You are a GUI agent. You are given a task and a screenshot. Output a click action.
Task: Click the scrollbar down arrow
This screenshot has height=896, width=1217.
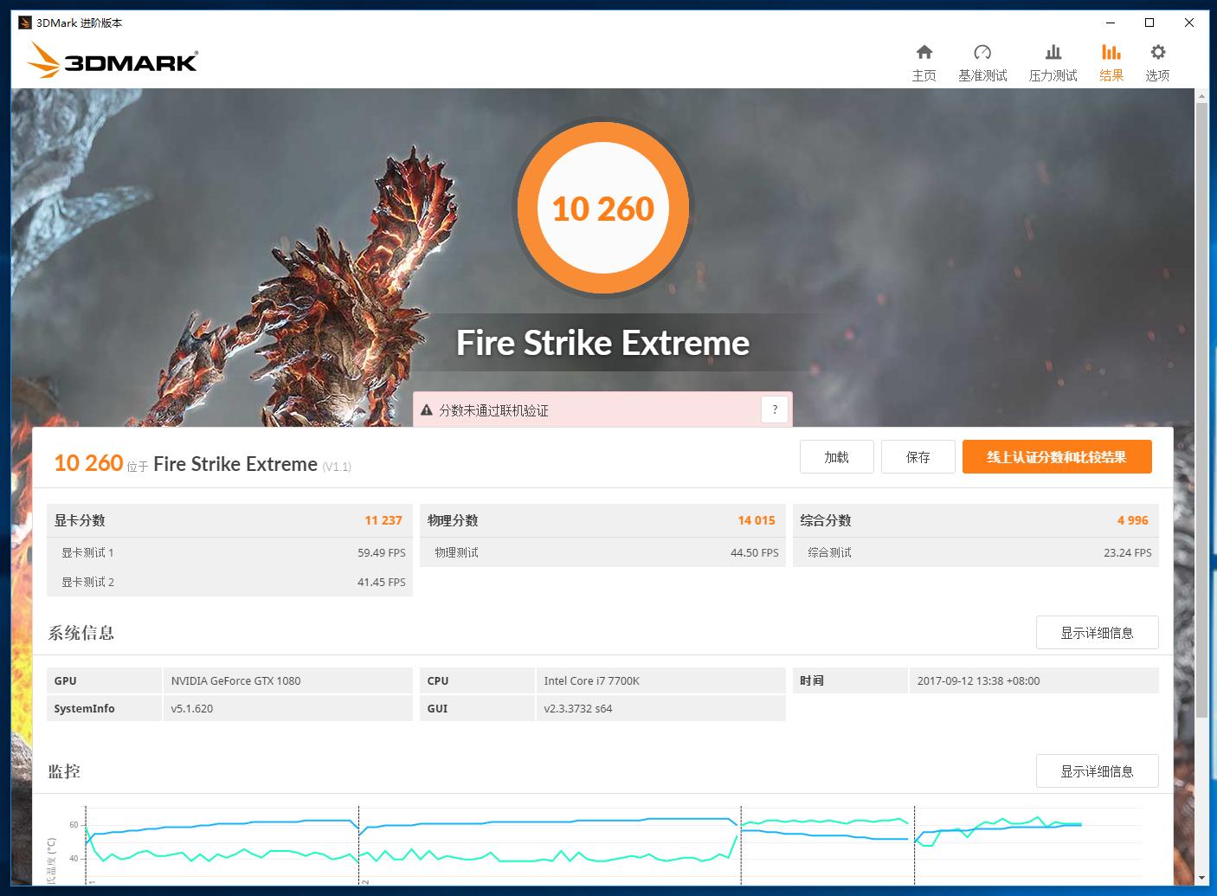point(1201,878)
